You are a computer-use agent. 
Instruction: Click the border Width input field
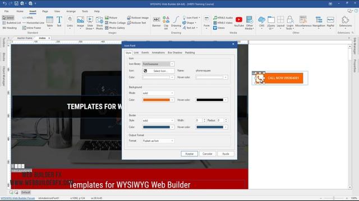coord(199,121)
